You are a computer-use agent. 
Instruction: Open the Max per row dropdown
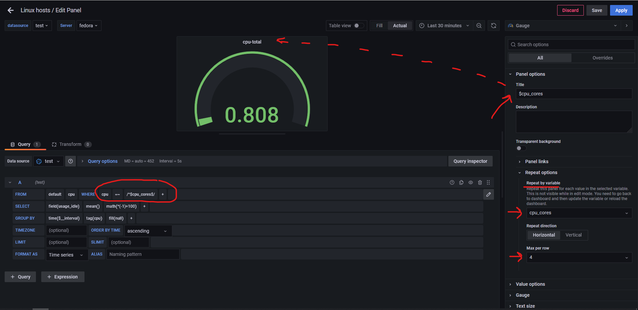click(579, 258)
